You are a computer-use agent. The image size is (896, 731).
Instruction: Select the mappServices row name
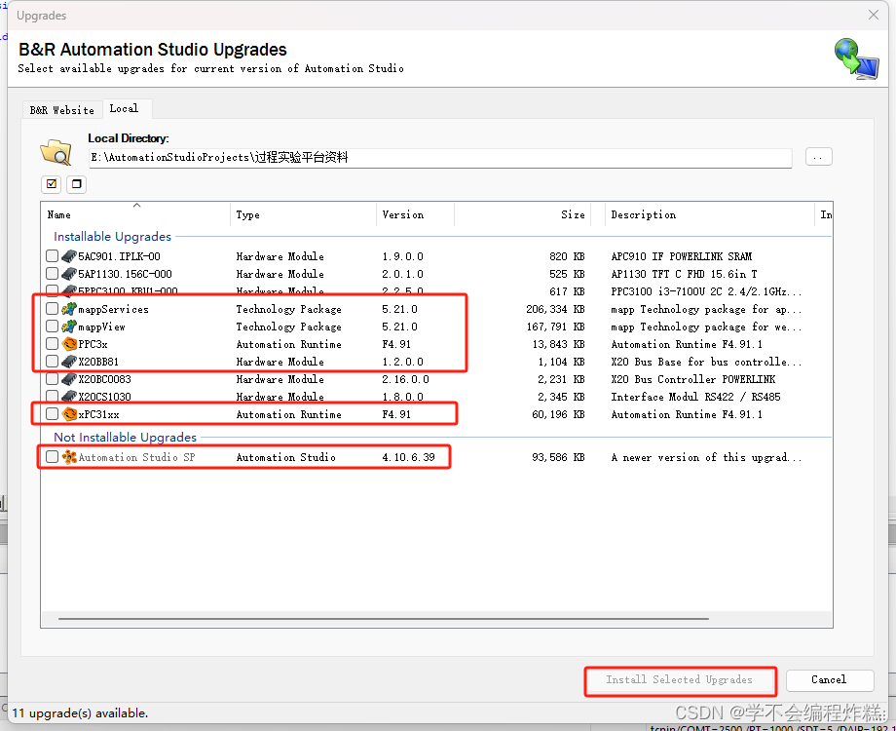113,309
